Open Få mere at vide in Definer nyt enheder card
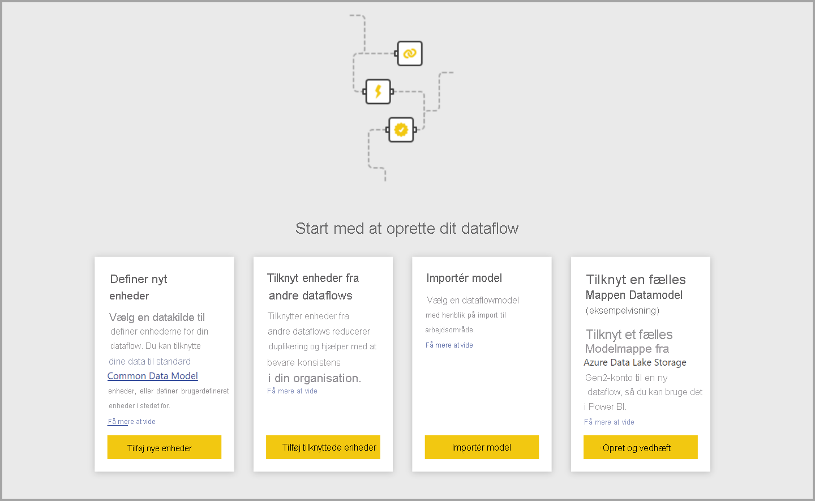The height and width of the screenshot is (501, 815). click(132, 422)
